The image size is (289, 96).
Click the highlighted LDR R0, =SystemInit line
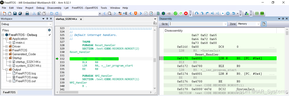[x=94, y=59]
